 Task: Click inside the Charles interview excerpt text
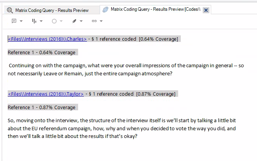coord(115,69)
